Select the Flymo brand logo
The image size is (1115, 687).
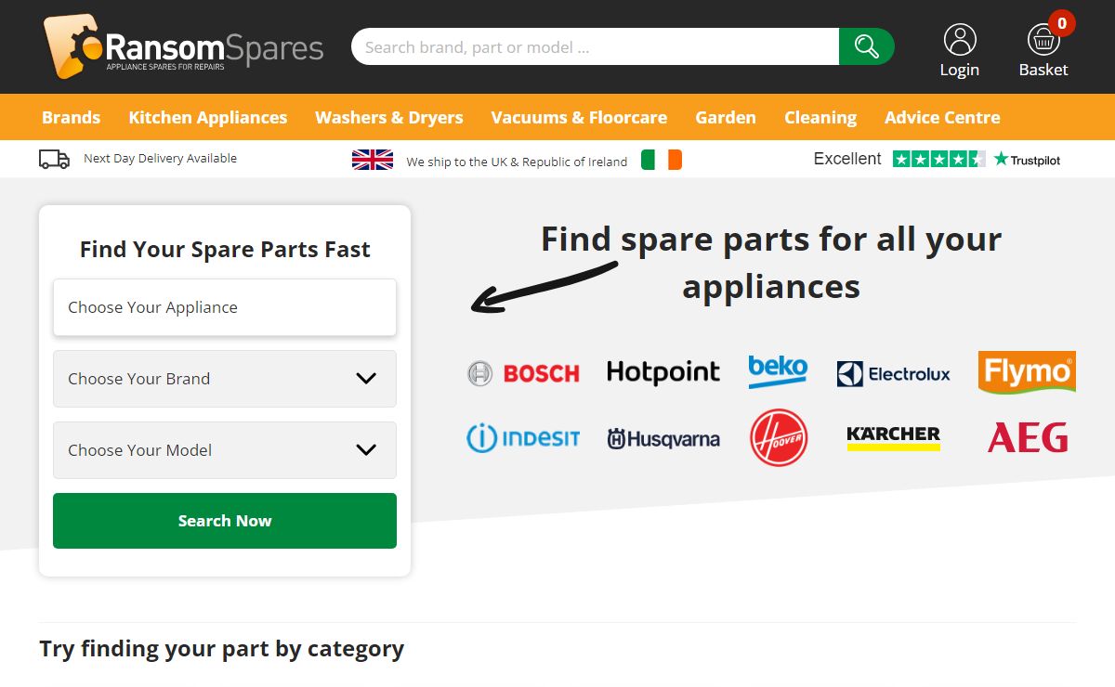(x=1027, y=371)
